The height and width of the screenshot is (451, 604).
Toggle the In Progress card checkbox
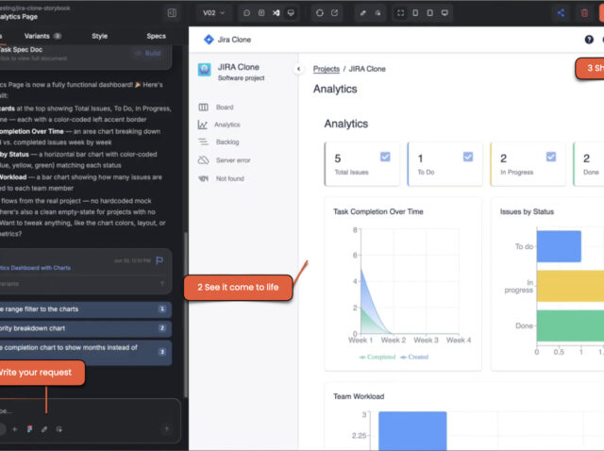tap(551, 157)
